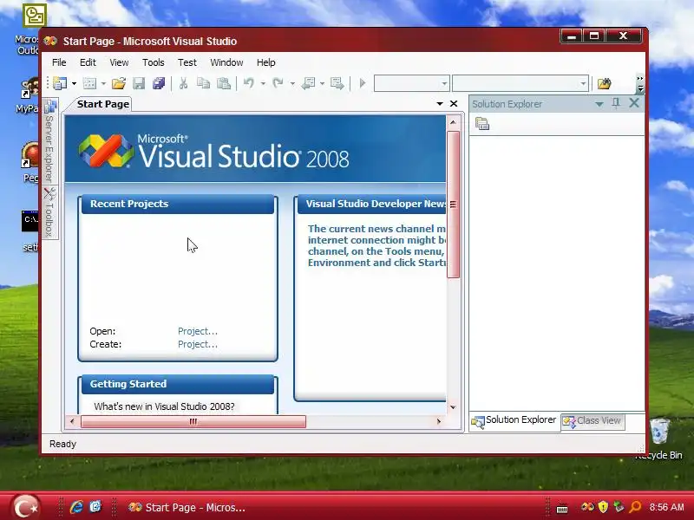Open the Redo history dropdown arrow
The height and width of the screenshot is (520, 694).
pos(292,83)
